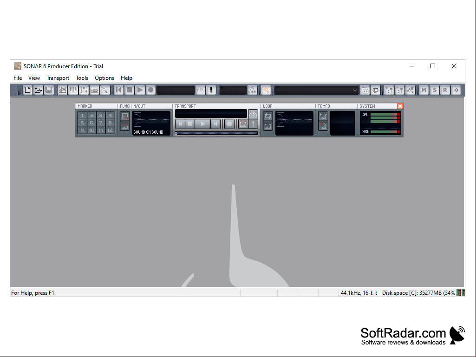Click the upper icon in the Punch In/Out panel
This screenshot has width=476, height=357.
tap(125, 116)
